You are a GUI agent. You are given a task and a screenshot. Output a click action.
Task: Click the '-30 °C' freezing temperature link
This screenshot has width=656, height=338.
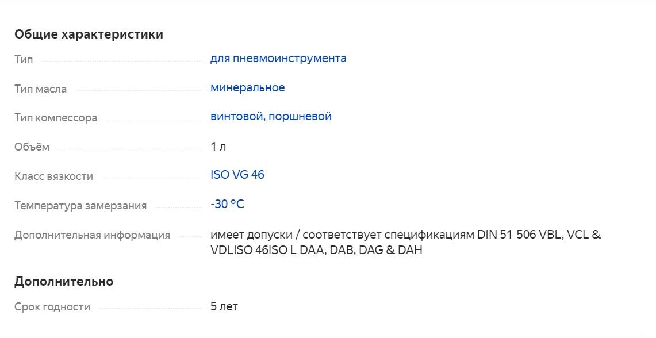pyautogui.click(x=228, y=204)
